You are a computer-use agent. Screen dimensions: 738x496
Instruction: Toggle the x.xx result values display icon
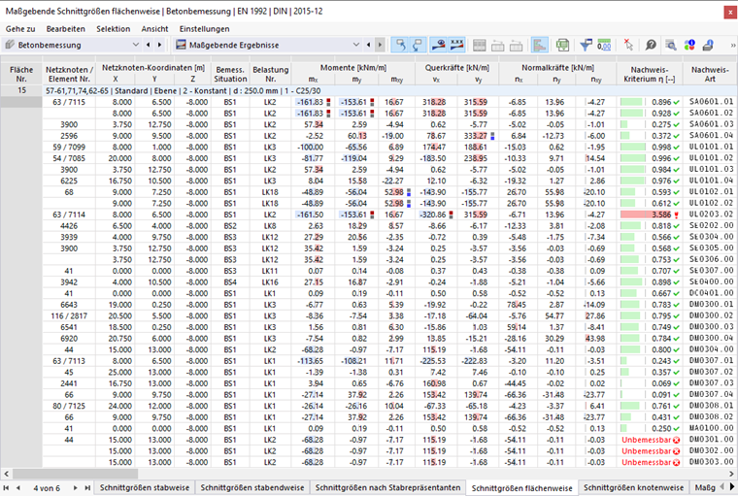pos(457,46)
